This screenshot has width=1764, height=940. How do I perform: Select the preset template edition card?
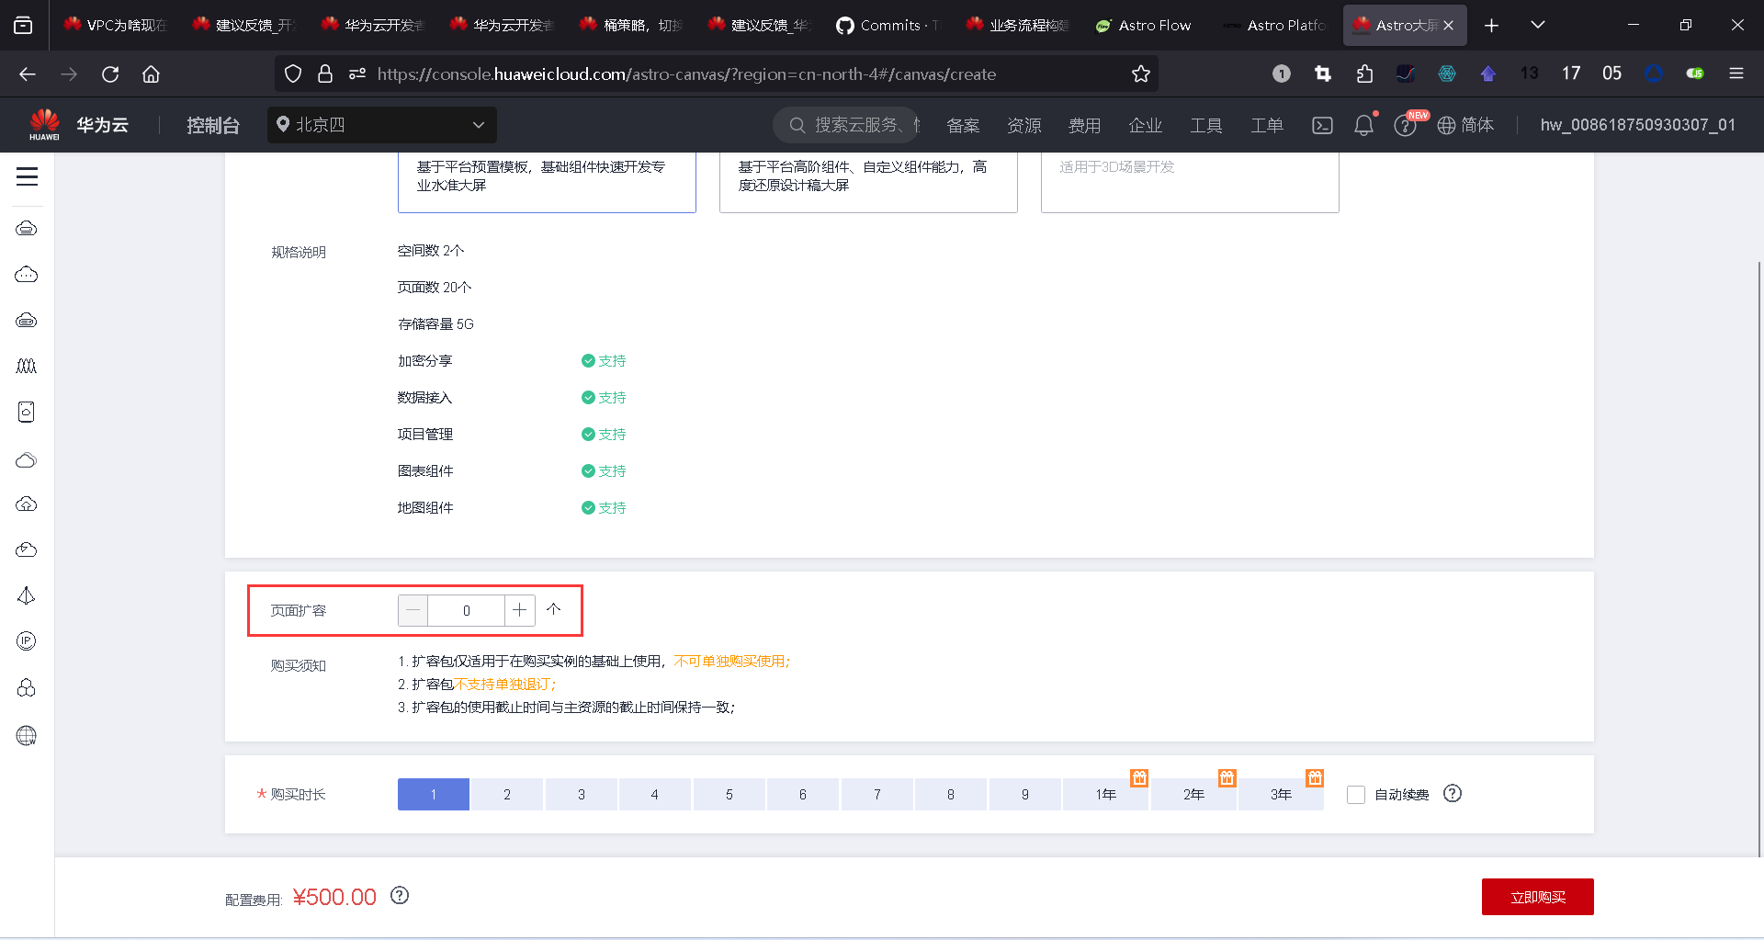(x=547, y=182)
